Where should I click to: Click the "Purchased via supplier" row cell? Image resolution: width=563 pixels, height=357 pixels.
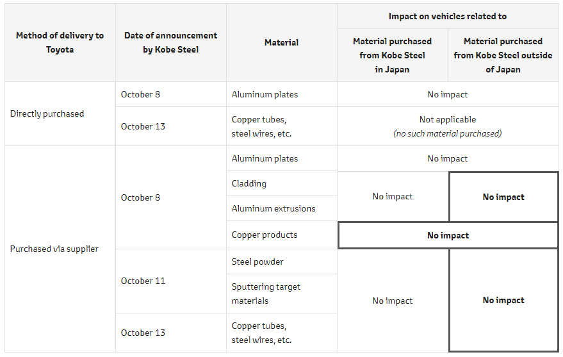pos(54,249)
